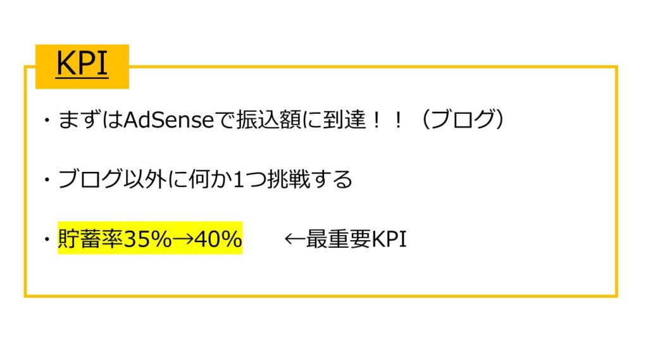
Task: Click the yellow highlighted 貯蓄率 text
Action: (x=90, y=238)
